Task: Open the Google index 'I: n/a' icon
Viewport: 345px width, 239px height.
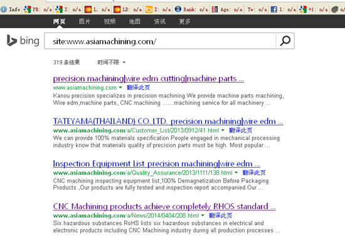Action: point(59,9)
